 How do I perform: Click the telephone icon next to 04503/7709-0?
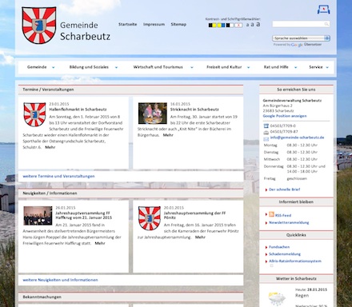pos(266,126)
